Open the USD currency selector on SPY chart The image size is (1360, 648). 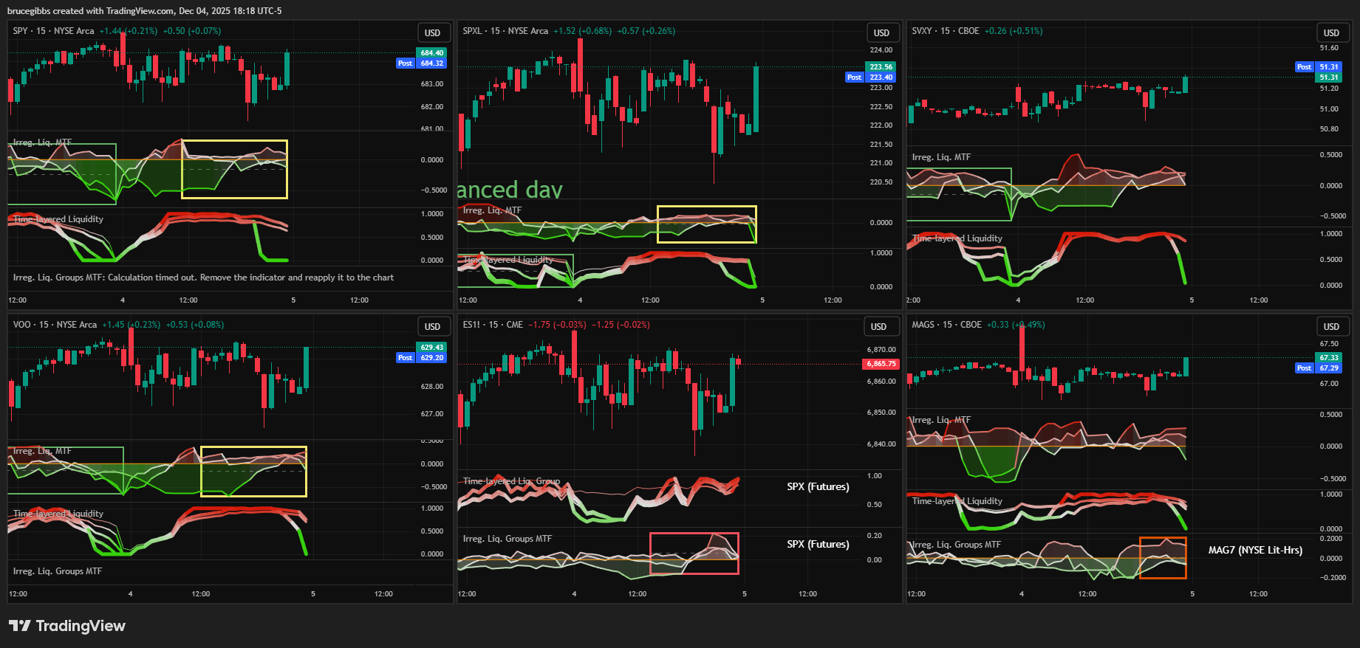click(x=432, y=33)
